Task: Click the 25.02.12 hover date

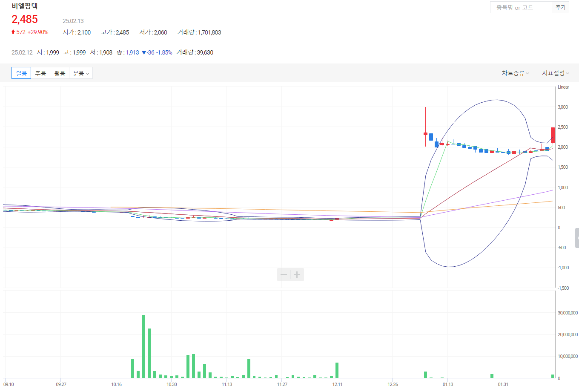Action: click(22, 52)
